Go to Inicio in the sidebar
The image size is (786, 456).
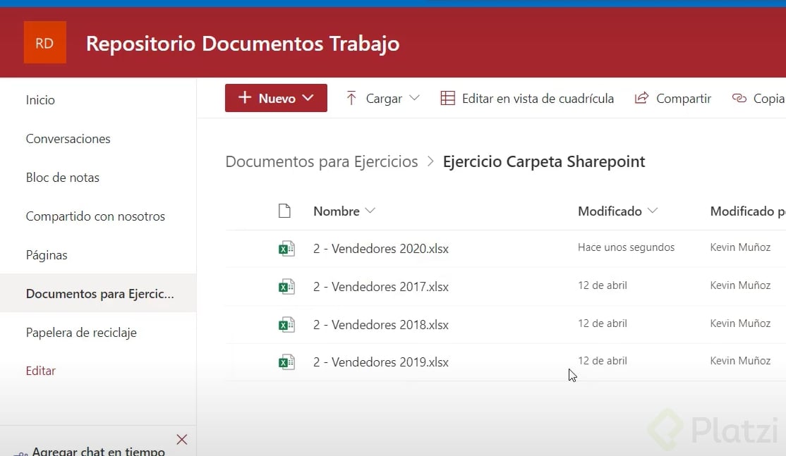pyautogui.click(x=40, y=100)
